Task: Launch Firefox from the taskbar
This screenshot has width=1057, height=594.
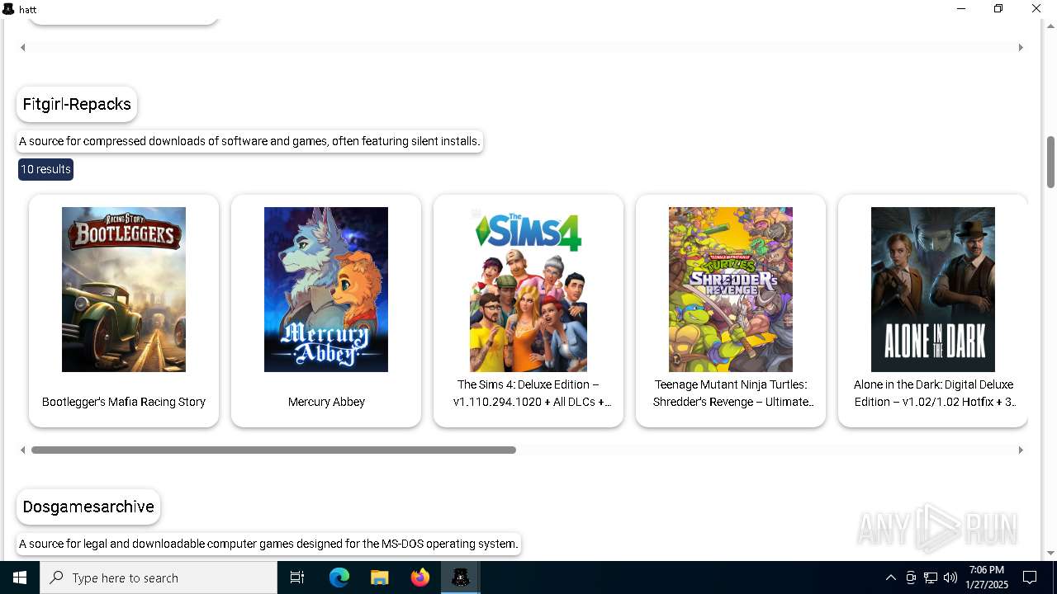Action: click(x=420, y=577)
